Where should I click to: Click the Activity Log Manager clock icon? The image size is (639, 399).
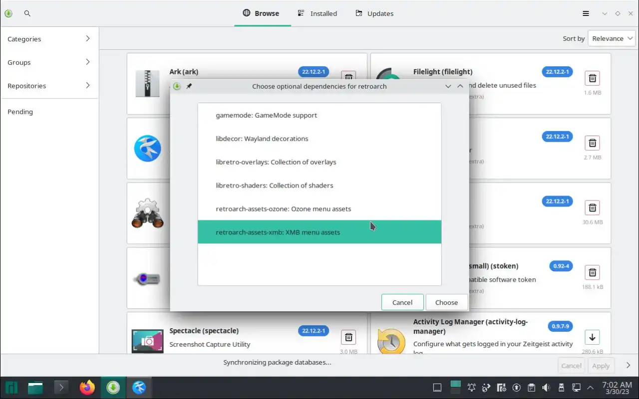click(391, 342)
